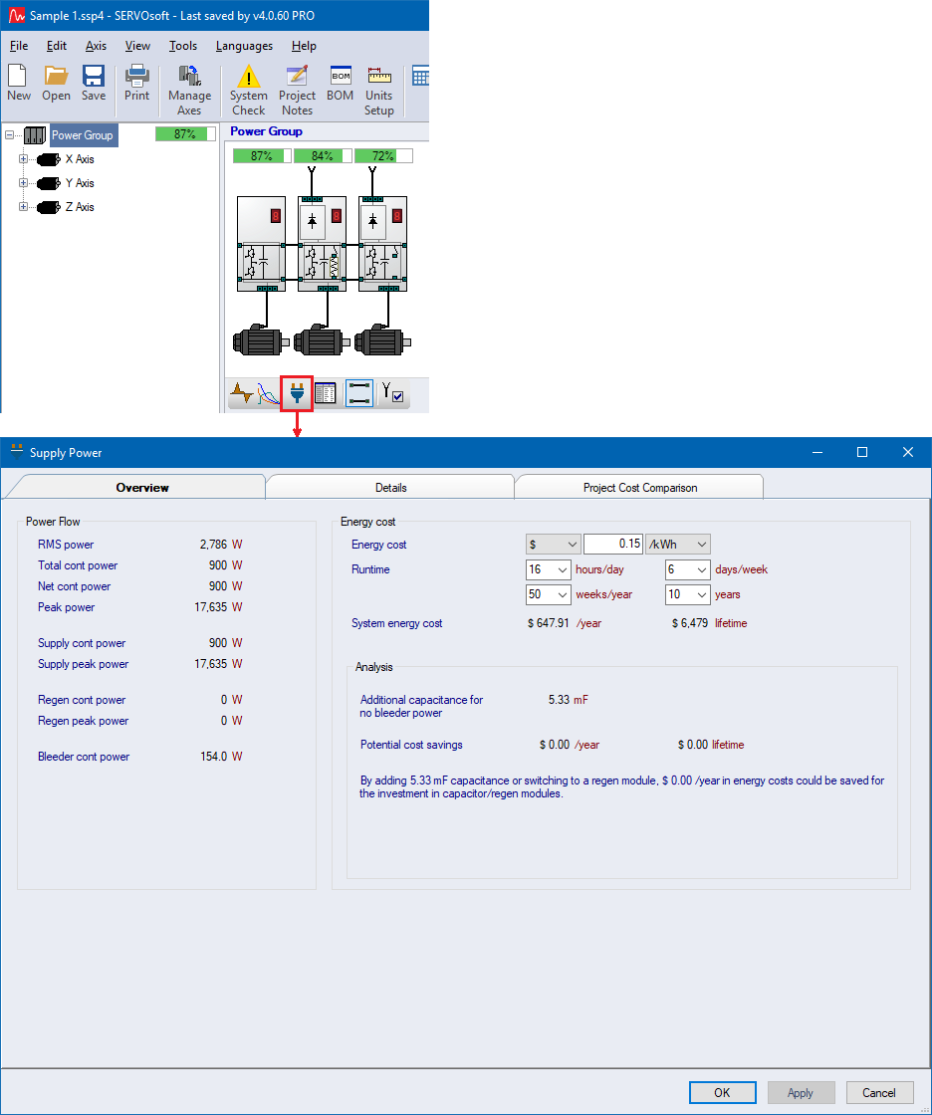Click the Cancel button

pos(878,1092)
